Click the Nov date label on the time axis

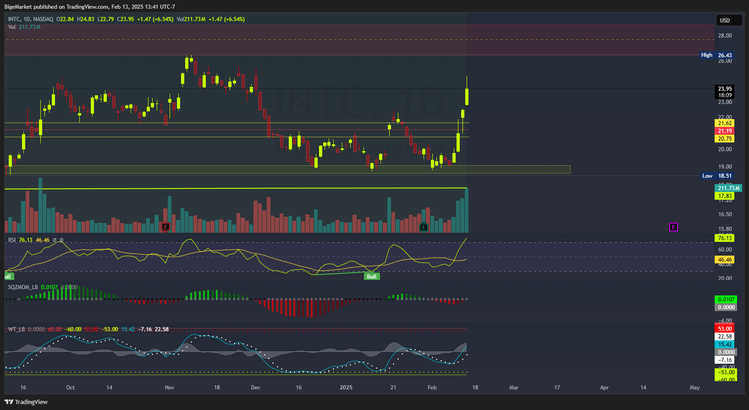click(170, 388)
